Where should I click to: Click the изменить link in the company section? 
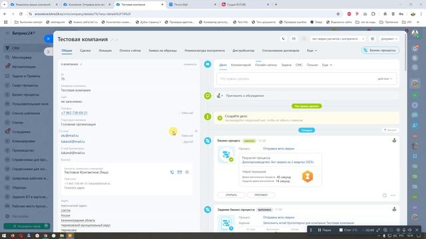point(190,64)
